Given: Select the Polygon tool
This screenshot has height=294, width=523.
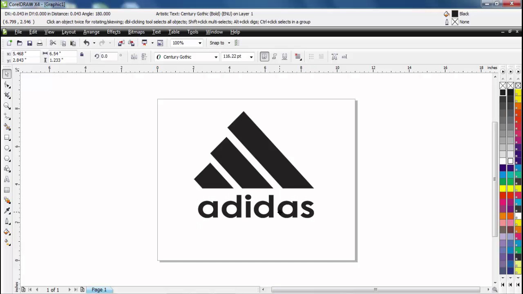Looking at the screenshot, I should 7,158.
